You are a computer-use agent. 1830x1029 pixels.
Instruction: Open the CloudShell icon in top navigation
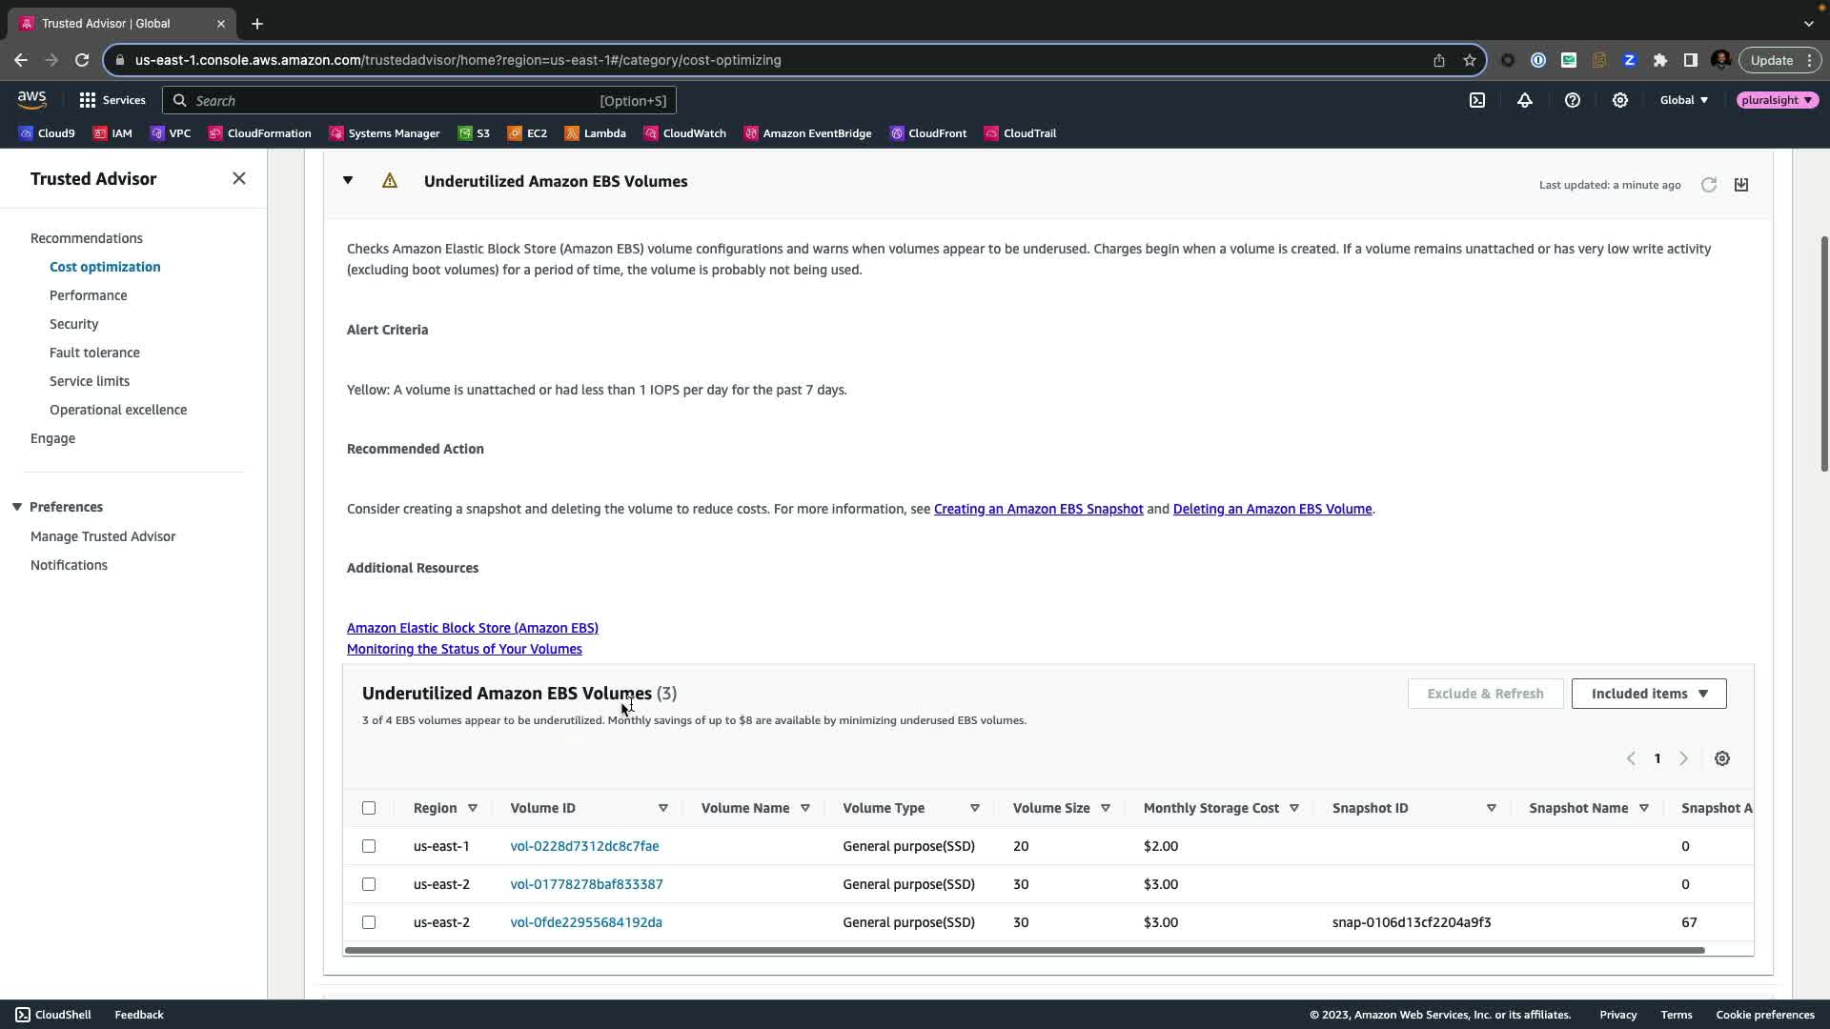1477,100
